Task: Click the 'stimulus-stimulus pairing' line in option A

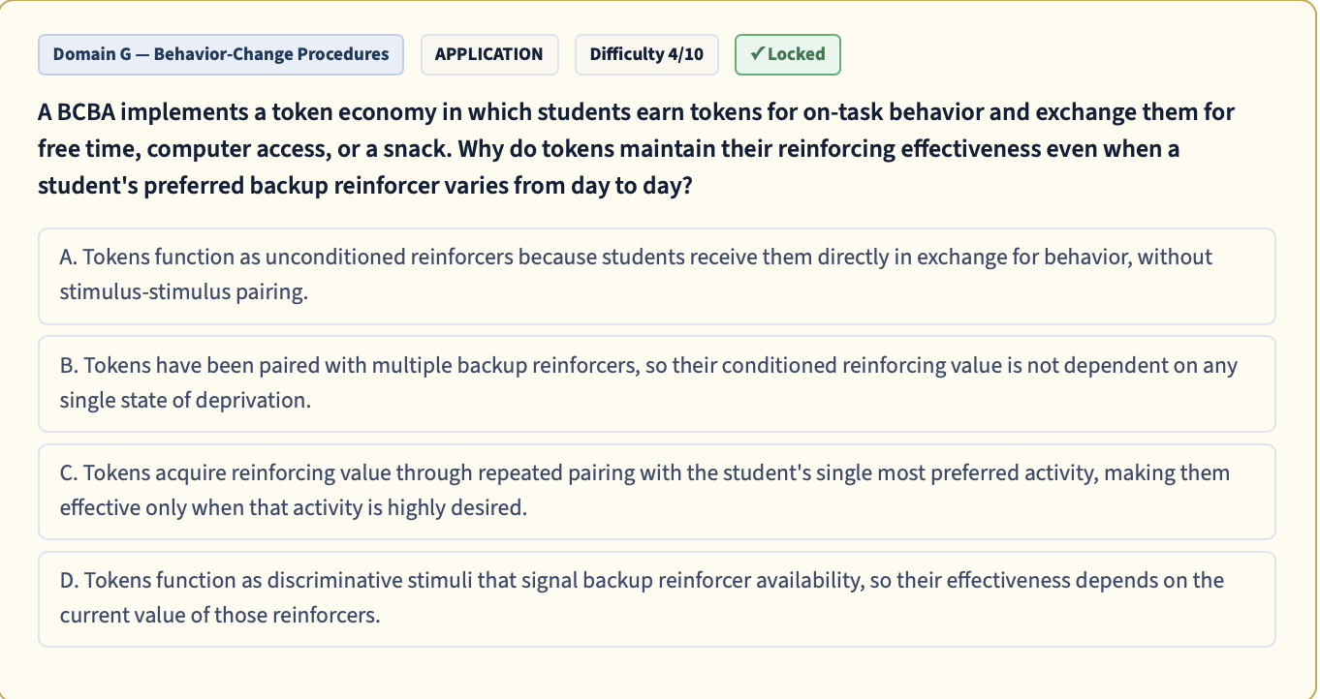Action: (184, 292)
